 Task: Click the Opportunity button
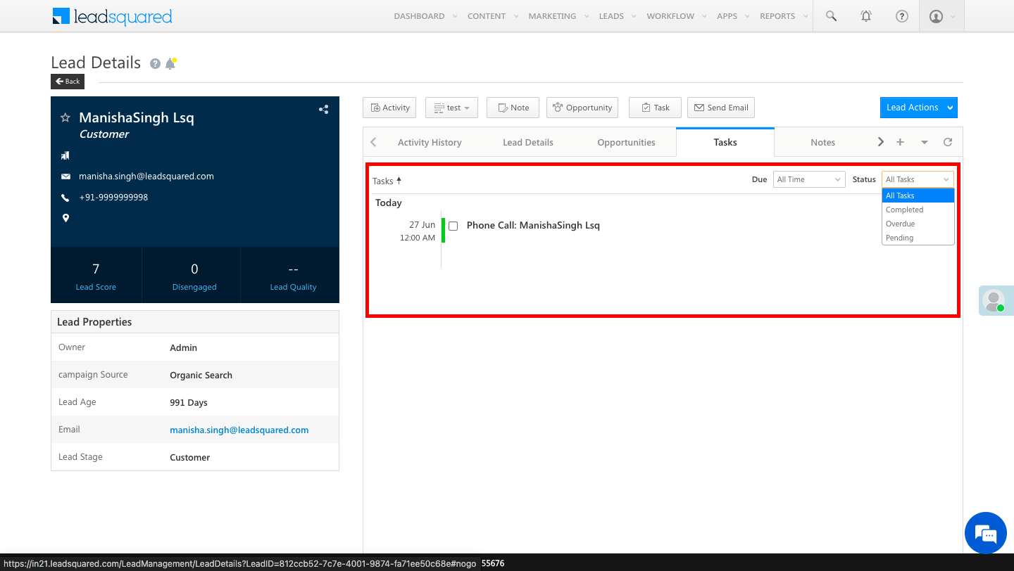pos(582,108)
